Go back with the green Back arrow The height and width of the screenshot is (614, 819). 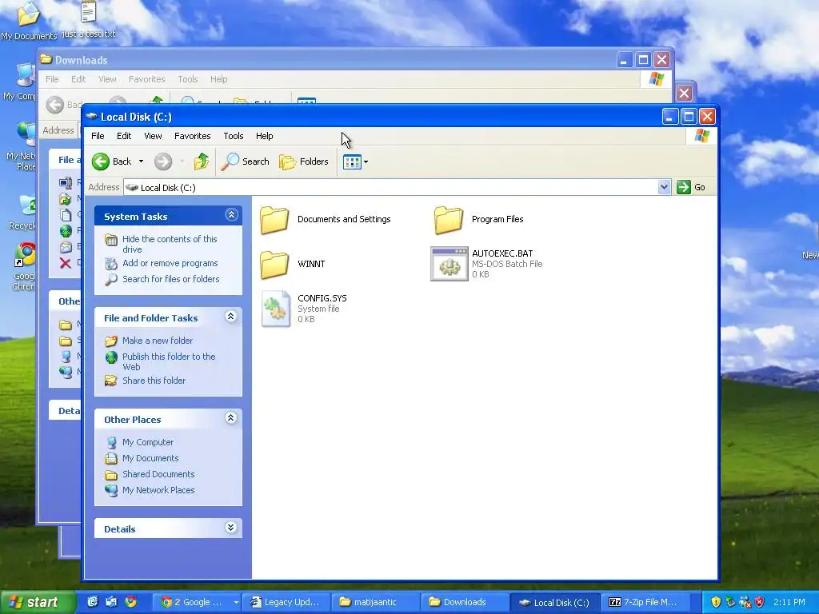(x=101, y=161)
